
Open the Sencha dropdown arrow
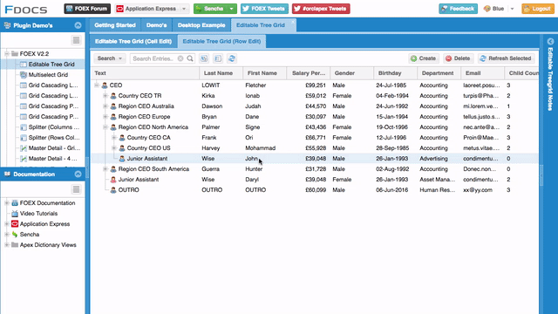(x=231, y=9)
